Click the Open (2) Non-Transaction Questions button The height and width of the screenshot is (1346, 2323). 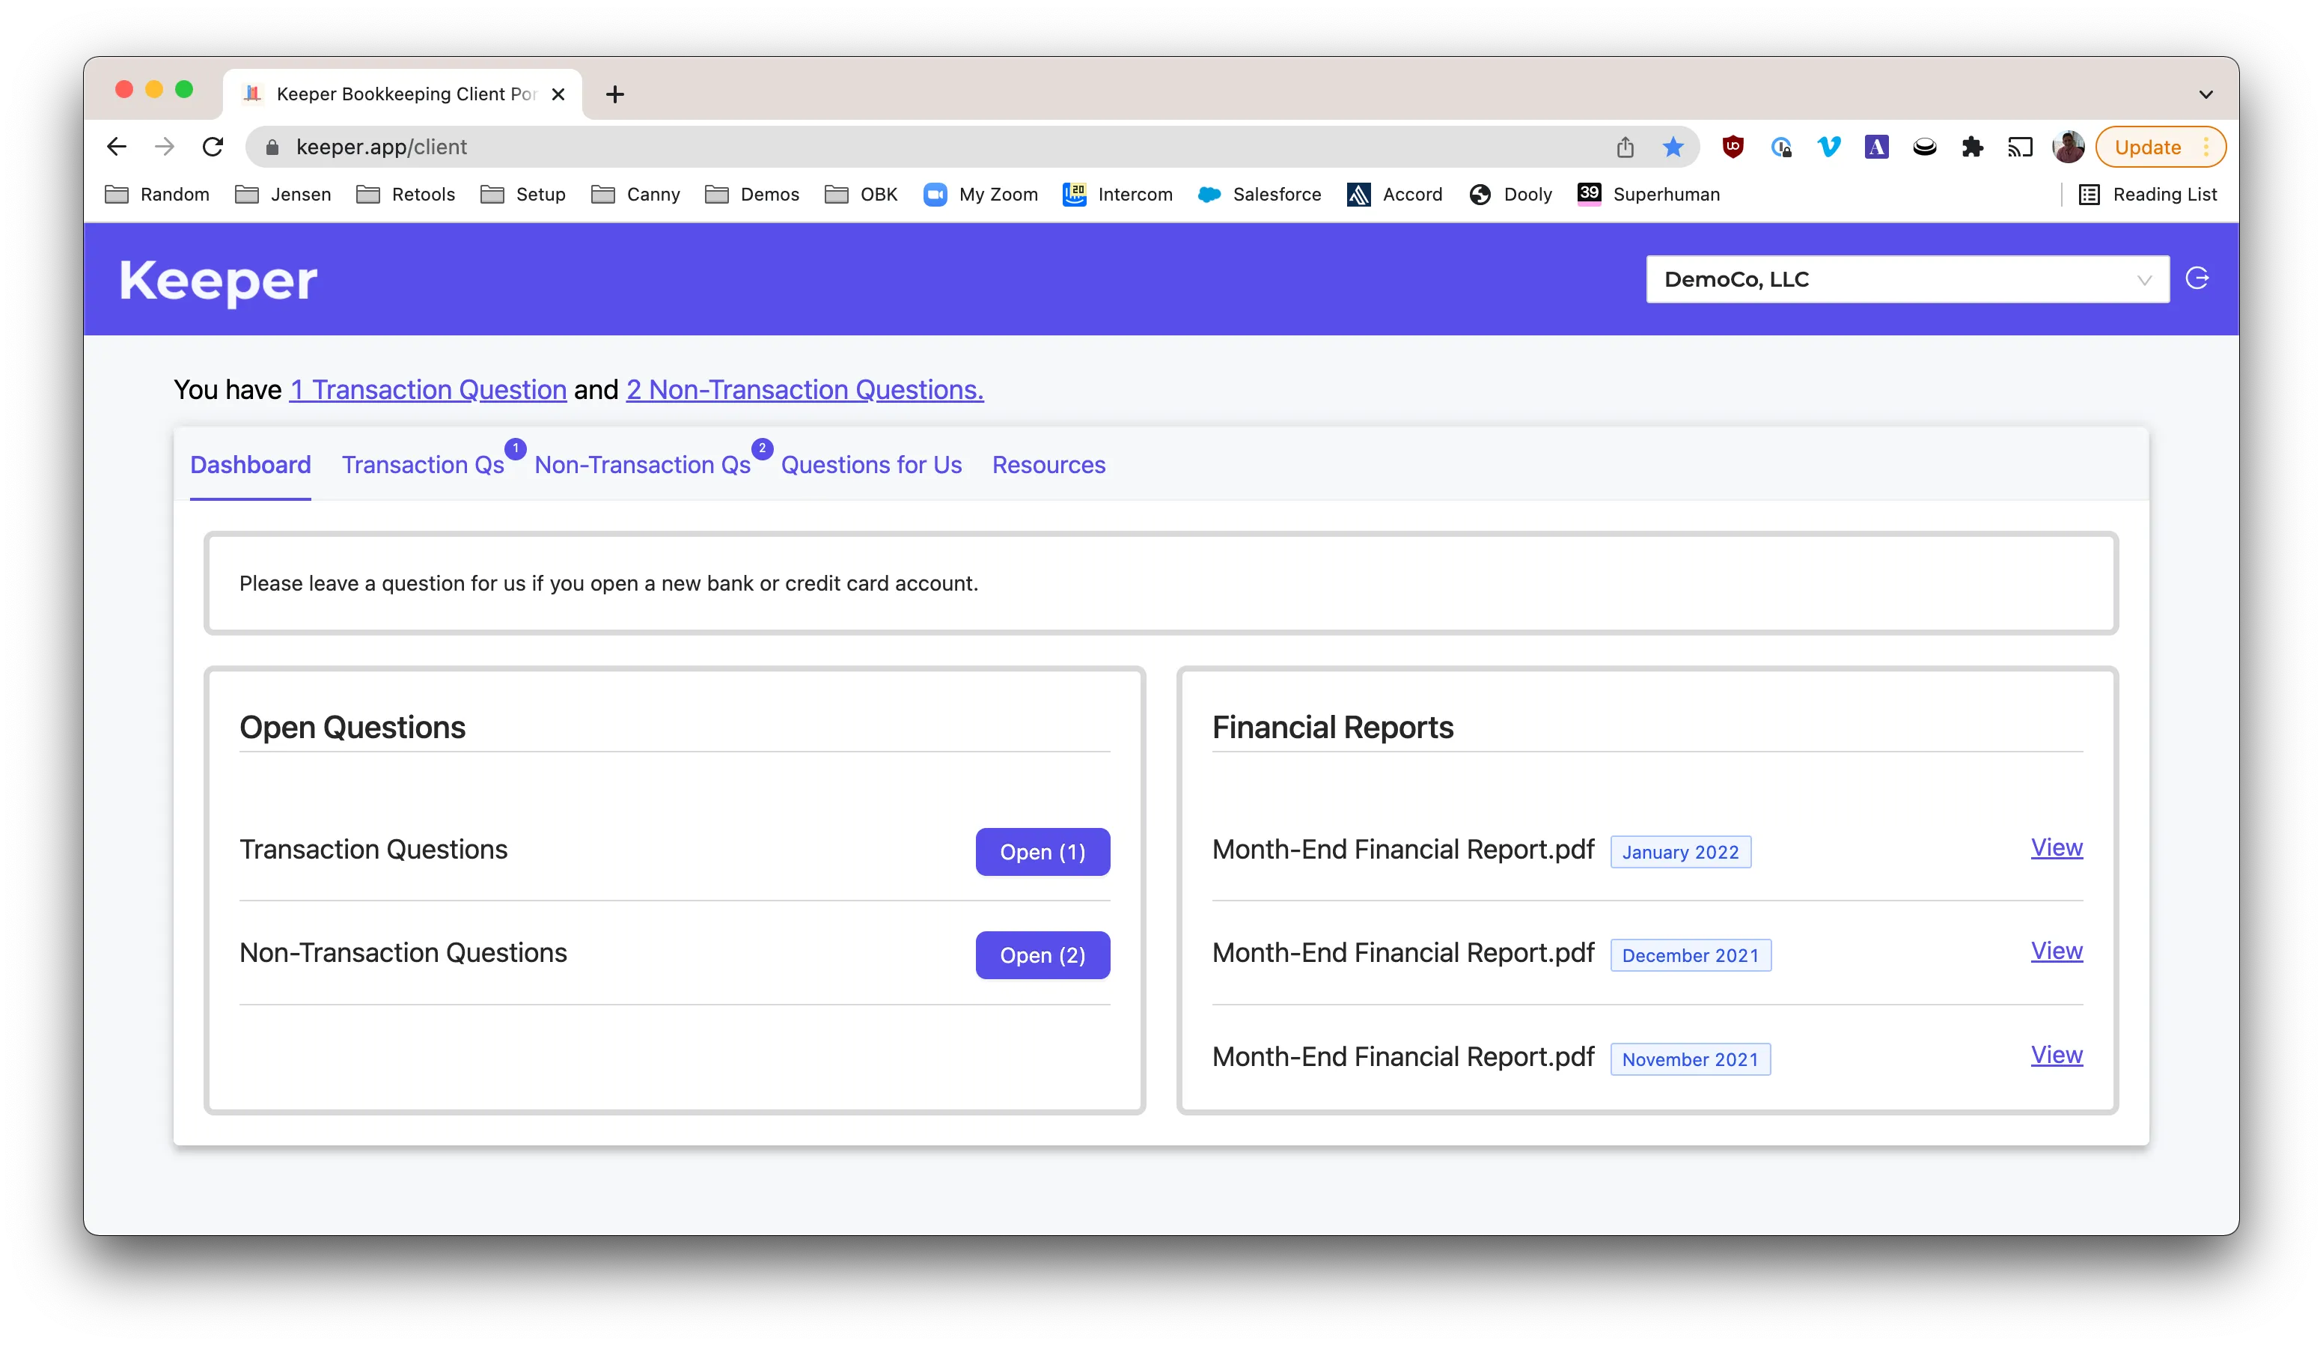[x=1043, y=955]
